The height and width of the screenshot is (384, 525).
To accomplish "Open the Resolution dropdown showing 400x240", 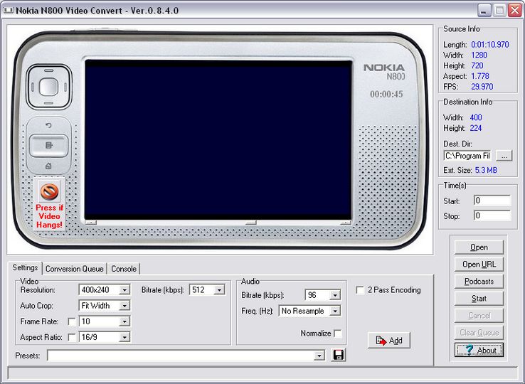I will point(124,290).
